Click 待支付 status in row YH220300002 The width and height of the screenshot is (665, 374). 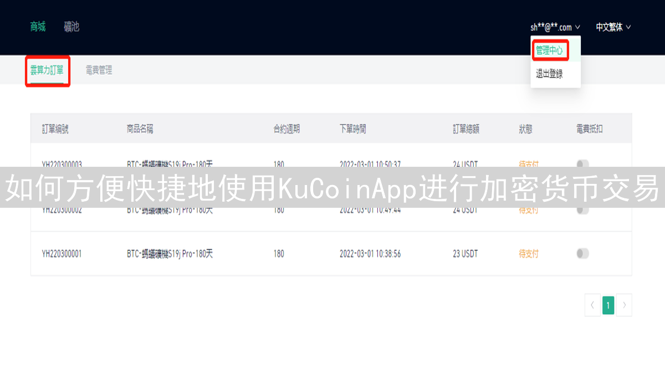coord(529,211)
